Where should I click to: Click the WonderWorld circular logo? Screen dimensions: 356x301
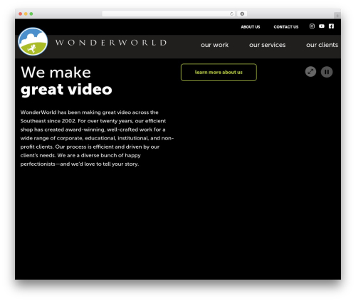click(33, 41)
